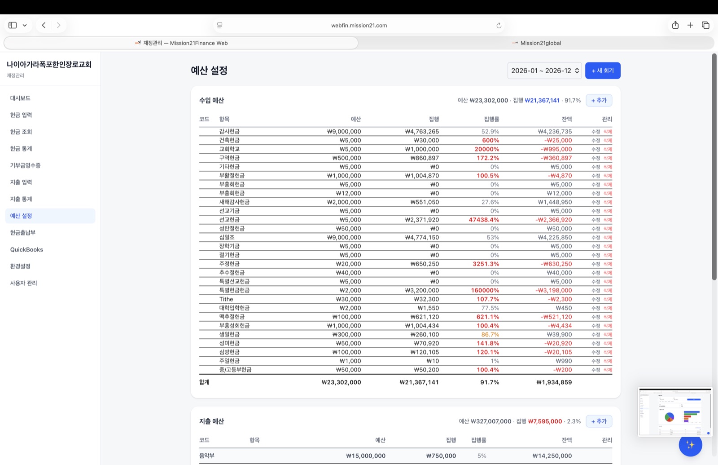Open the Safari share icon
718x465 pixels.
[675, 25]
